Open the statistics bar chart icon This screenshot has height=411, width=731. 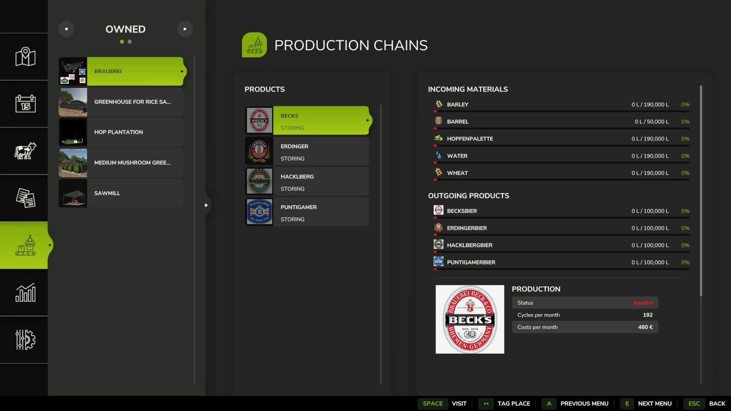(25, 293)
